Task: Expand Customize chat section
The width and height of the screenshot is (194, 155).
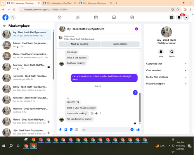Action: pos(166,64)
